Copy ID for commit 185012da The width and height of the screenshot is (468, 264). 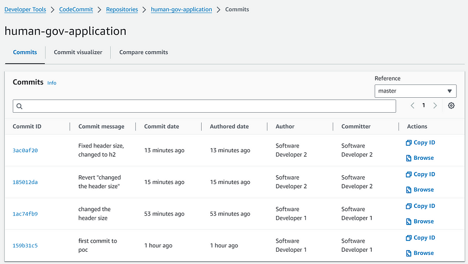pos(420,174)
